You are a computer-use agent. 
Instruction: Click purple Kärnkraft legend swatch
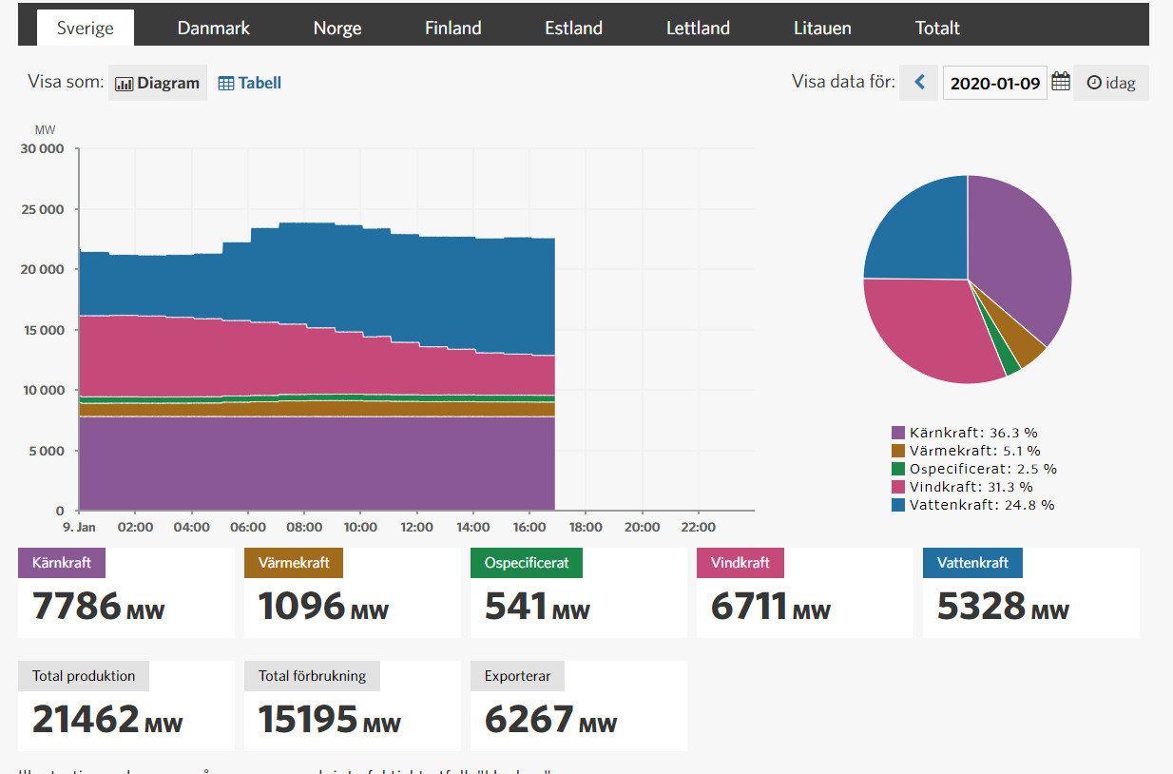click(x=897, y=433)
